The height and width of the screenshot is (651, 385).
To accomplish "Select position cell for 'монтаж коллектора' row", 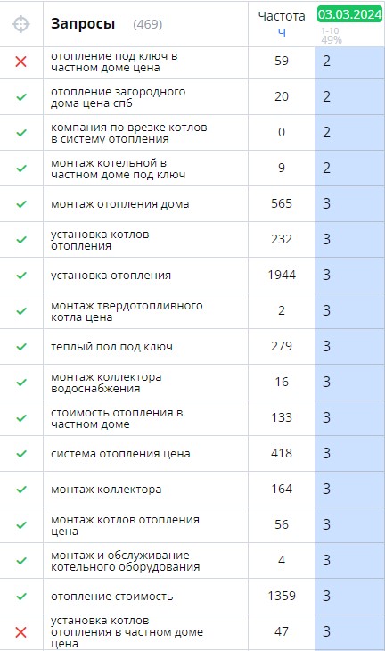I will click(349, 489).
